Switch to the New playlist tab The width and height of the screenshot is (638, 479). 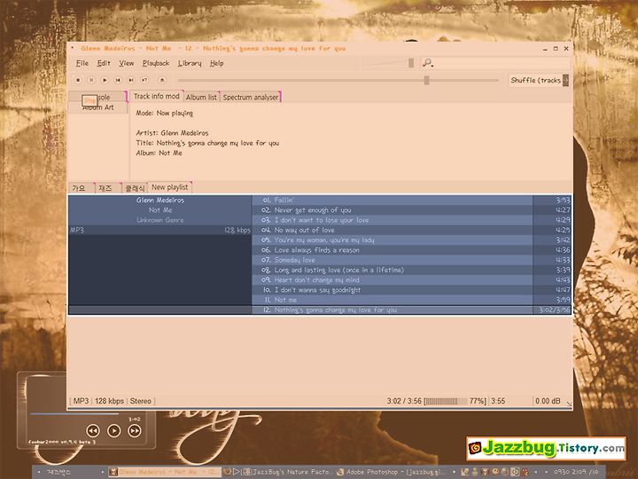[x=169, y=187]
